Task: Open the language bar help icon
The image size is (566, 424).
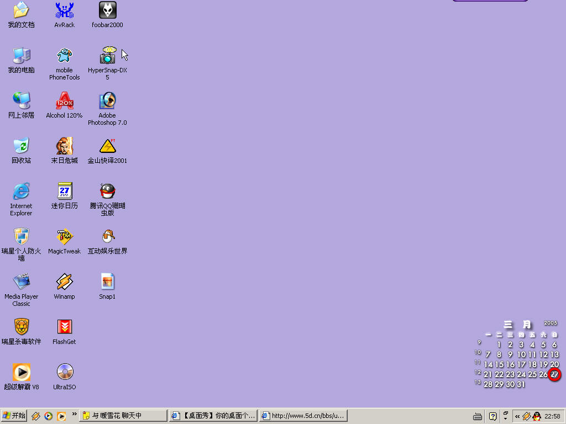Action: 492,416
